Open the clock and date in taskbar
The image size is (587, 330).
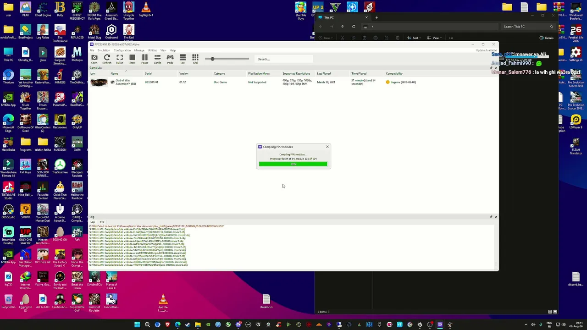click(576, 325)
